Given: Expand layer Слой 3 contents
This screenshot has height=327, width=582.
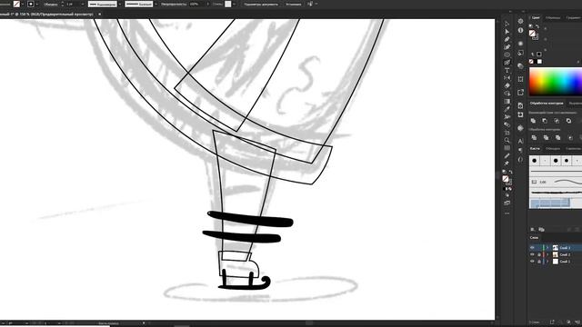Looking at the screenshot, I should pyautogui.click(x=547, y=248).
